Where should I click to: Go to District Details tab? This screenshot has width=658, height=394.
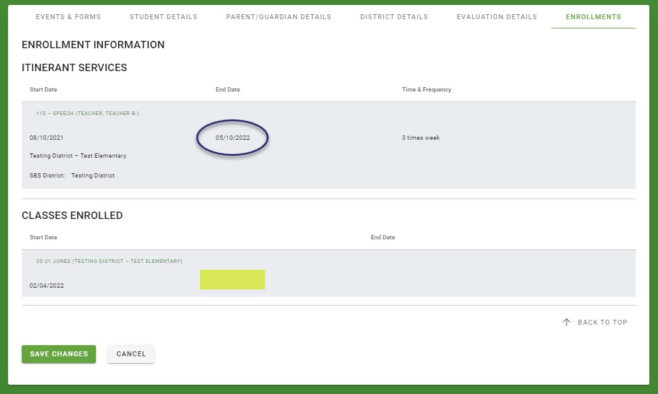tap(394, 17)
